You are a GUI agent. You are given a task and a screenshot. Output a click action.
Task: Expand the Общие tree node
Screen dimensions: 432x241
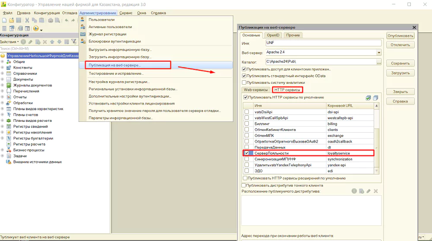[x=2, y=62]
